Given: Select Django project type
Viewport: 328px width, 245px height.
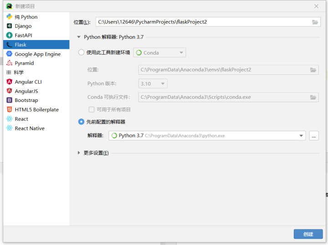Looking at the screenshot, I should coord(36,26).
